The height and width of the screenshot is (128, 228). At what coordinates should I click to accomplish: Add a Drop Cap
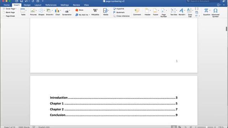coord(190,13)
